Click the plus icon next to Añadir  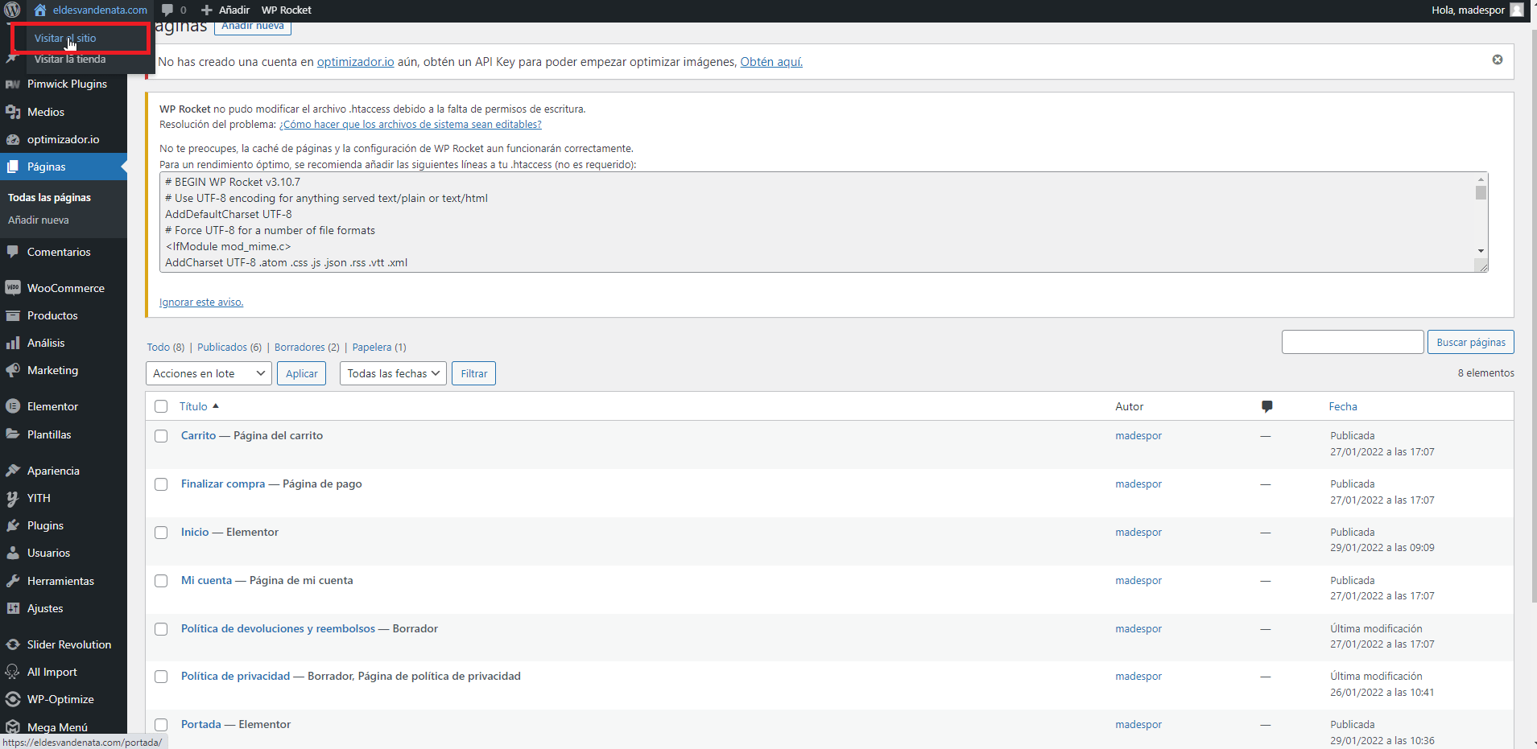207,10
